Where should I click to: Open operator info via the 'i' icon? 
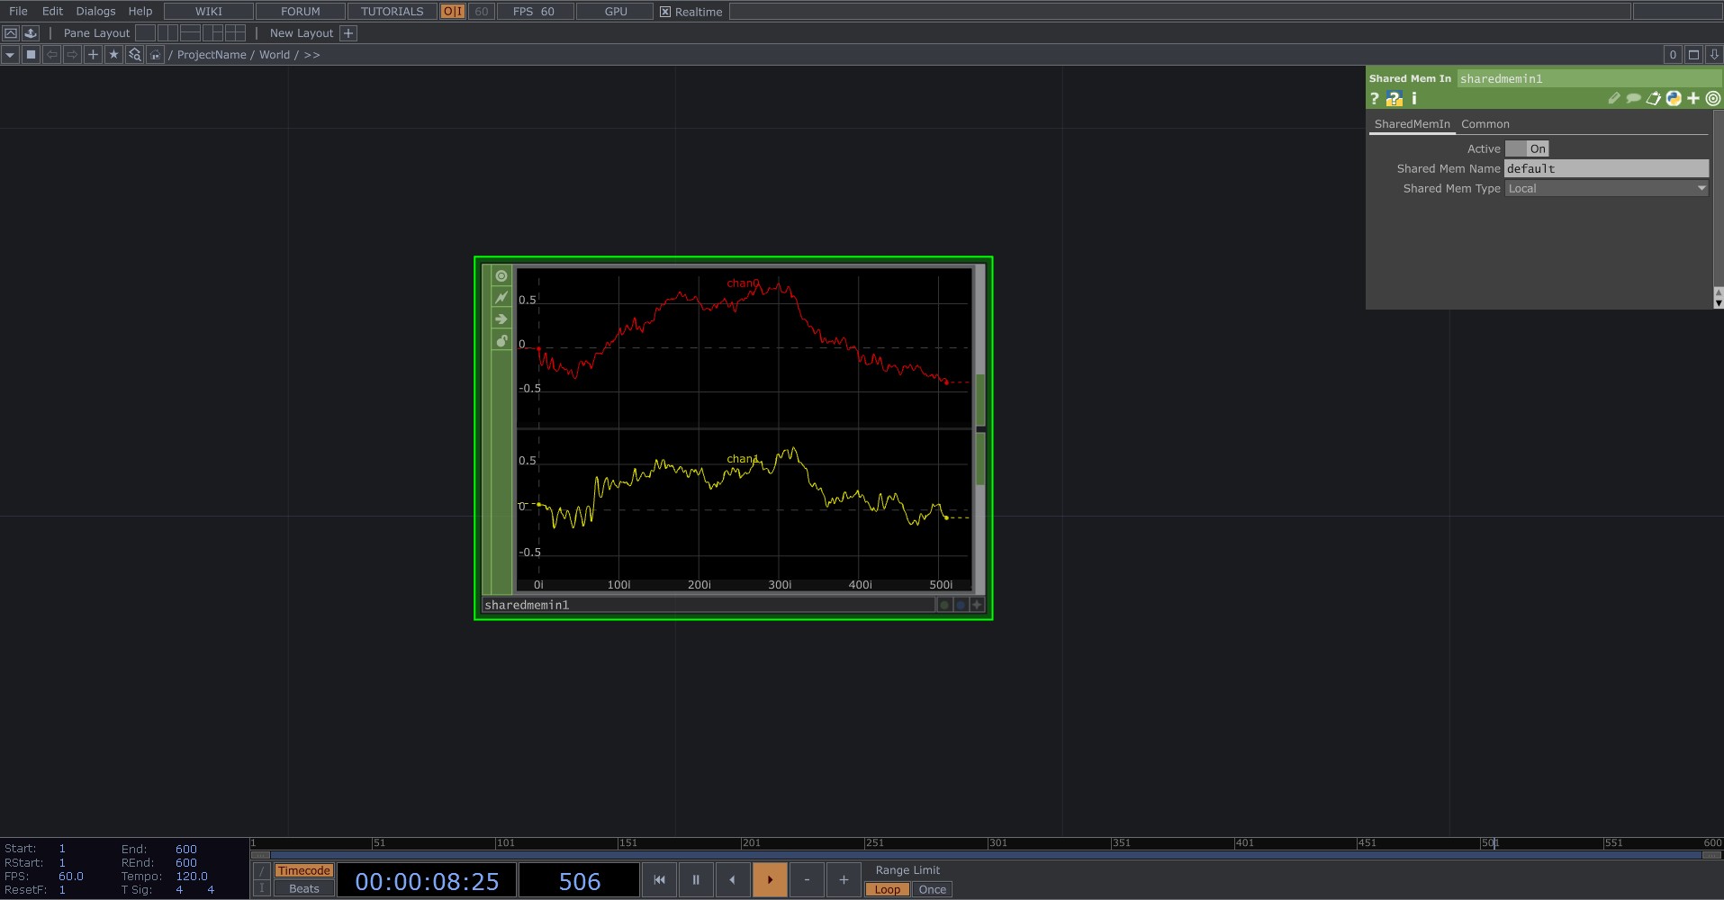1414,99
